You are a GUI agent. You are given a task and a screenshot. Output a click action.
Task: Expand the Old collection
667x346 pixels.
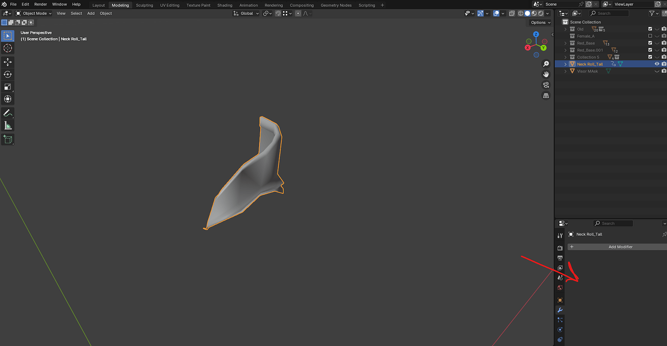coord(565,29)
